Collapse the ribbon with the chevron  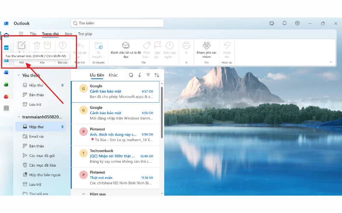pos(331,62)
